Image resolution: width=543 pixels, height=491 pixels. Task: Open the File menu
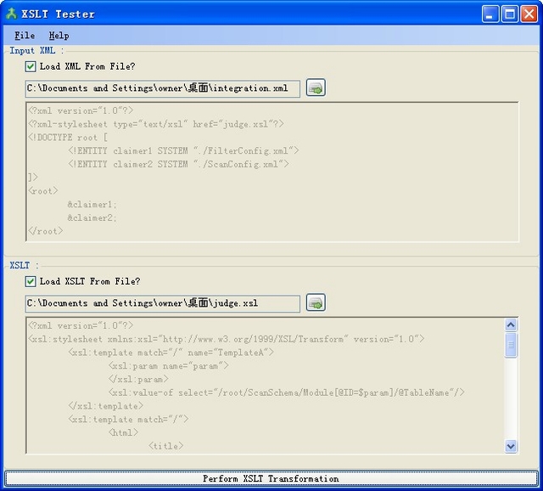25,36
